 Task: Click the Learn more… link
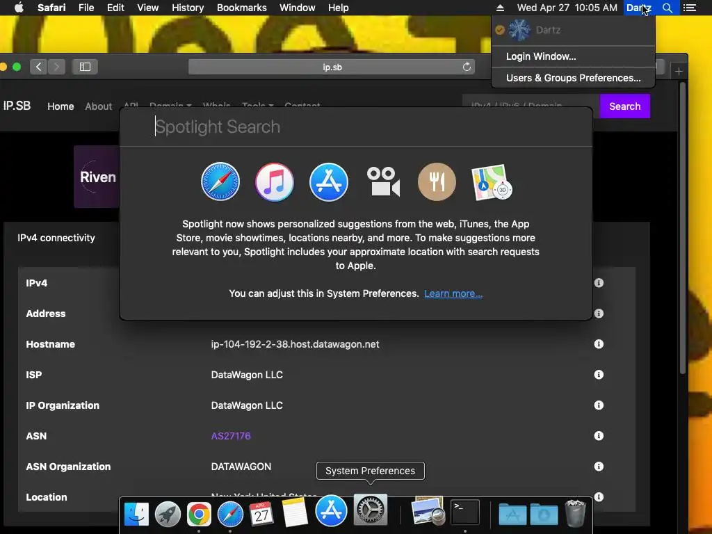453,293
